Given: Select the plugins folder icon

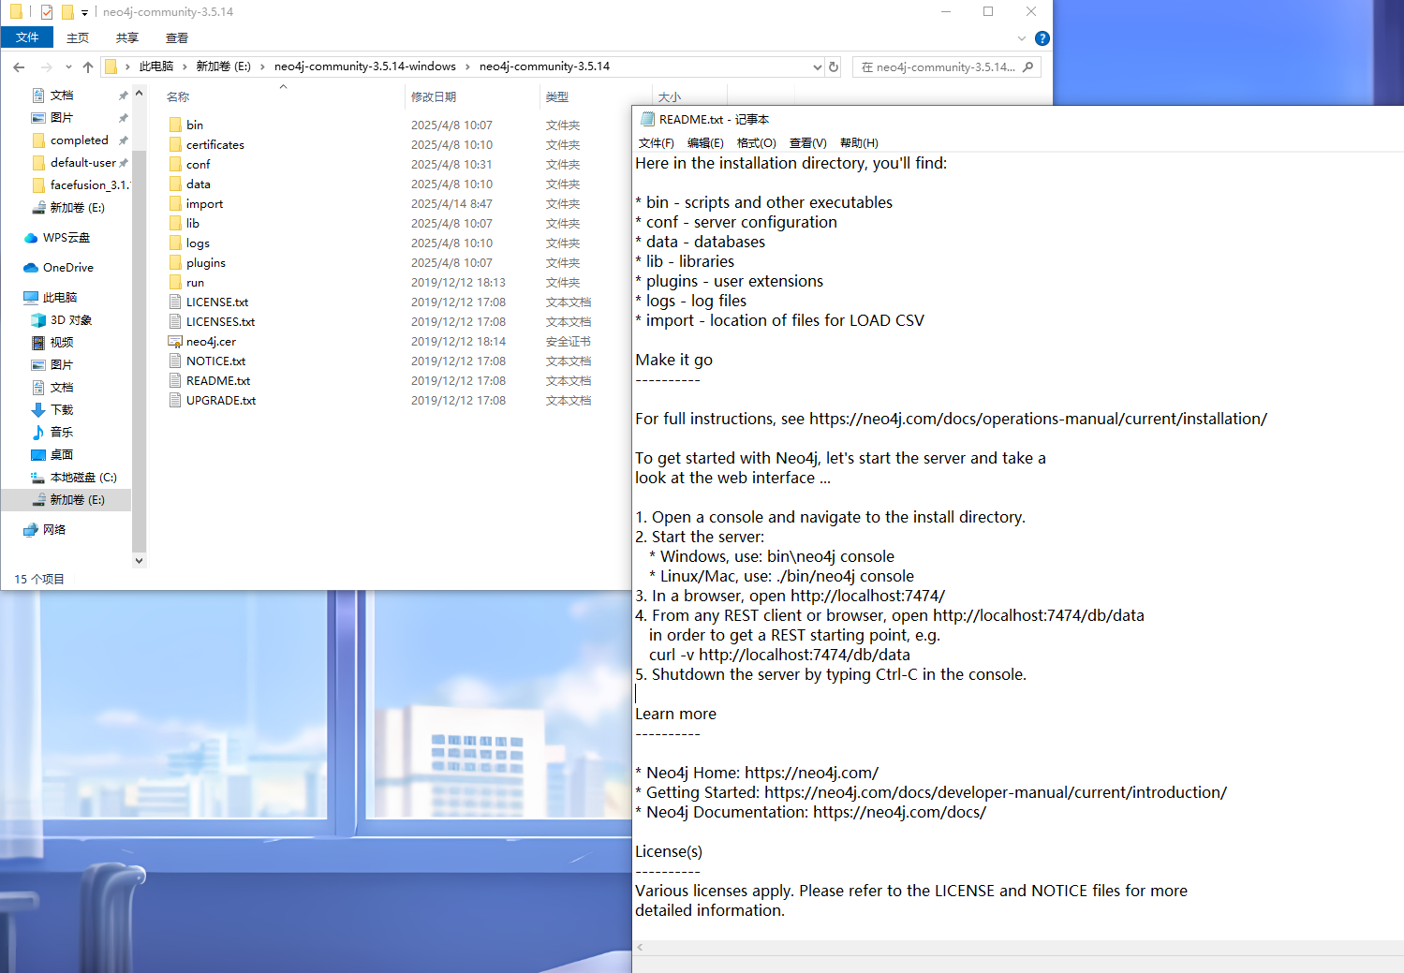Looking at the screenshot, I should pyautogui.click(x=175, y=262).
